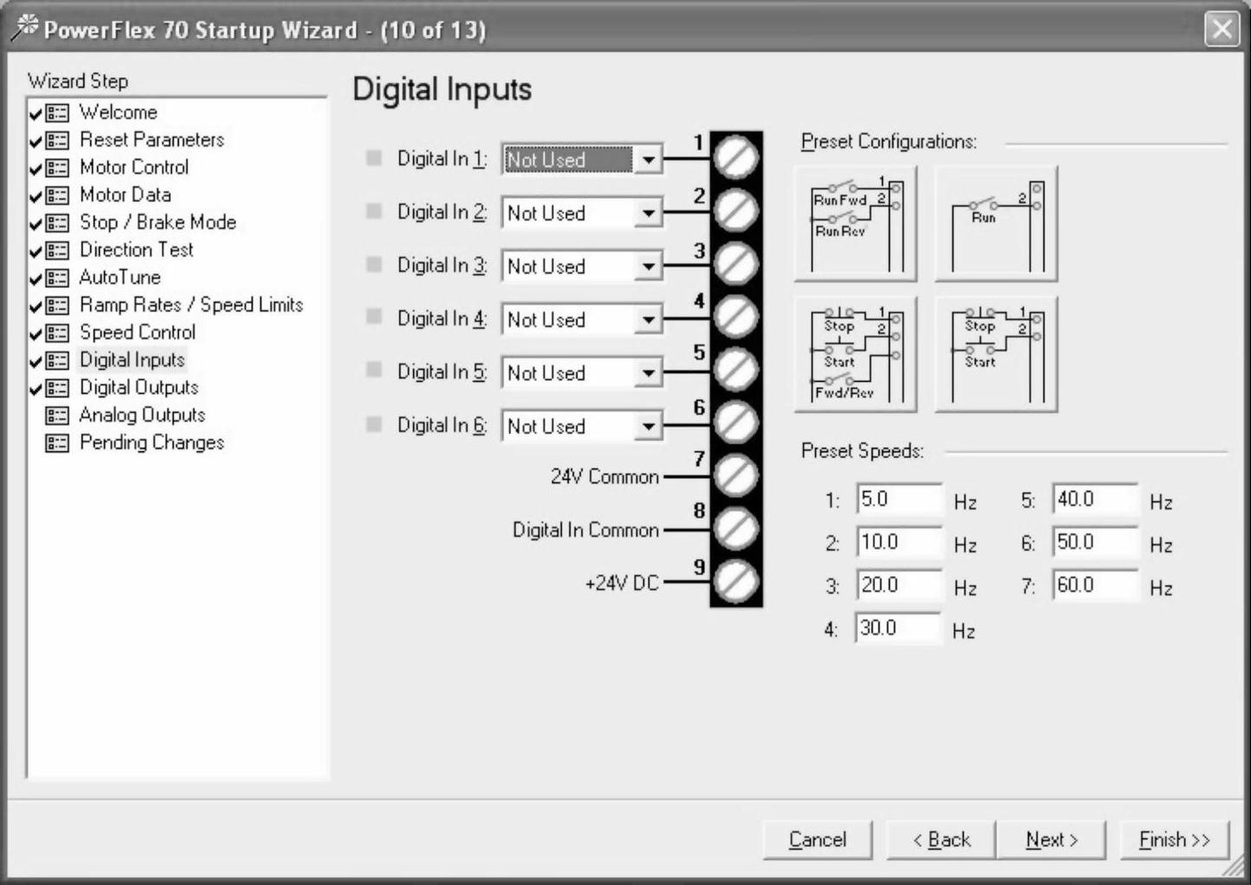Click the Preset Speed 2 field showing 10.0
Viewport: 1251px width, 885px height.
tap(899, 542)
